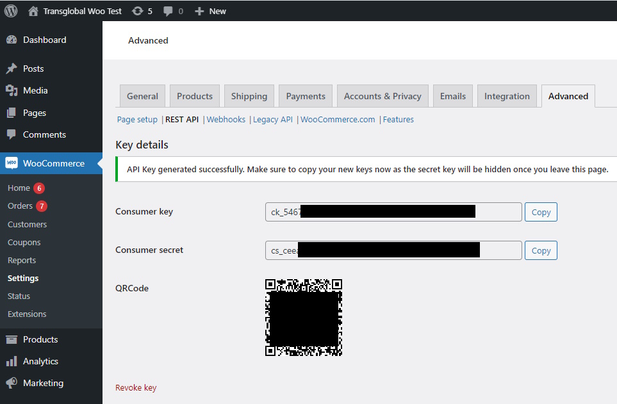Switch to Accounts & Privacy tab
The width and height of the screenshot is (617, 404).
(x=383, y=96)
